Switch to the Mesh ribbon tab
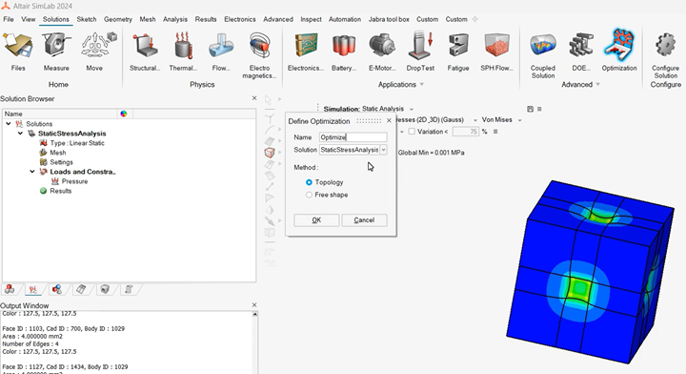This screenshot has width=686, height=374. point(148,19)
